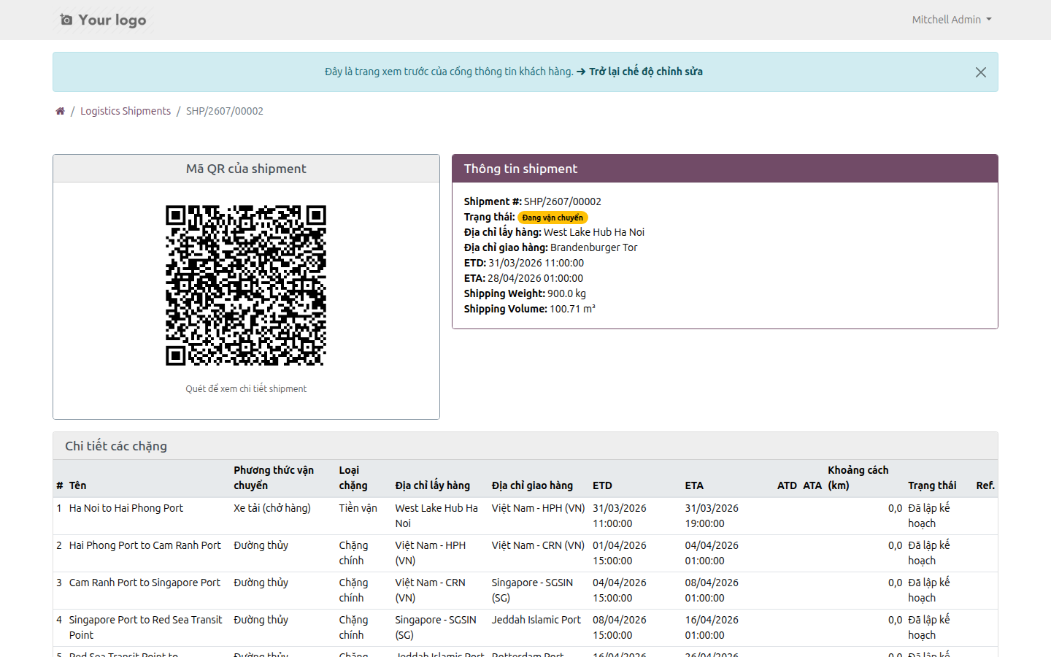Click row Hai Phong Port to Cam Ranh Port
The width and height of the screenshot is (1051, 657).
[525, 553]
